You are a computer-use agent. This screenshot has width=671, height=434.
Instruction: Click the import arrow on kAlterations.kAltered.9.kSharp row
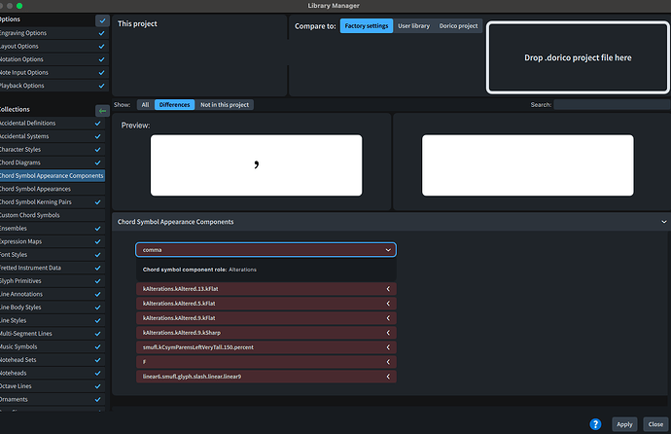coord(388,333)
